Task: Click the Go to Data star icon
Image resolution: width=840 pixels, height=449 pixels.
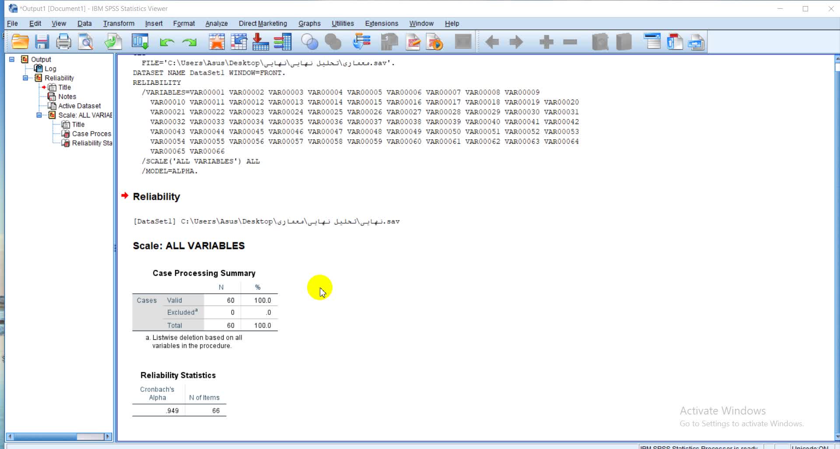Action: 217,42
